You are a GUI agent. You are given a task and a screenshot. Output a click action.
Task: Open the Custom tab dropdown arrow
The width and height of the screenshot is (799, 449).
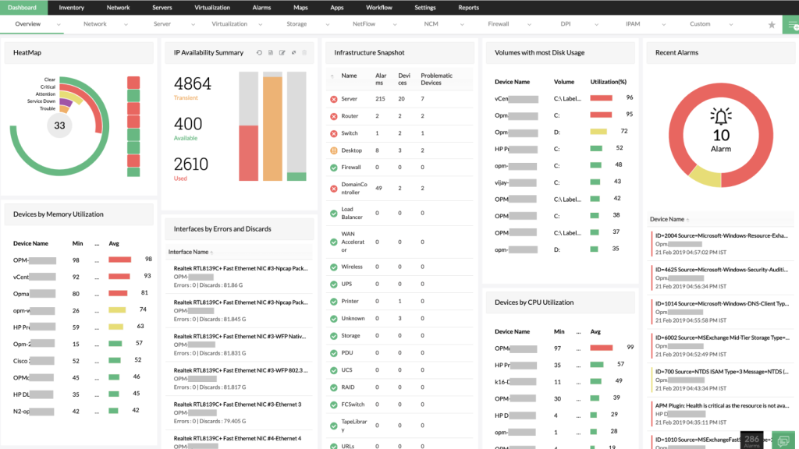coord(731,24)
